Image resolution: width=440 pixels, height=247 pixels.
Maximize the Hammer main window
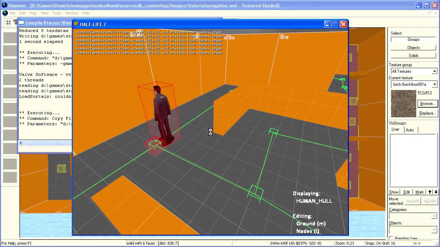(x=427, y=5)
